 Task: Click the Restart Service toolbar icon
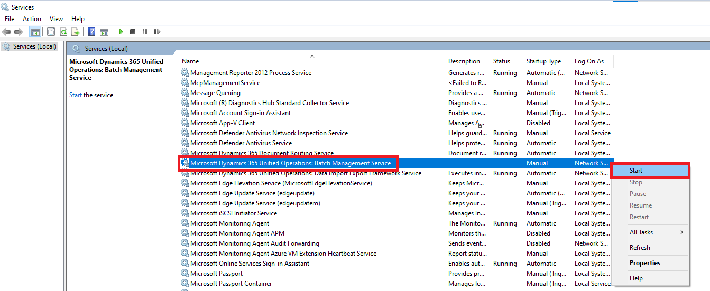click(x=157, y=32)
